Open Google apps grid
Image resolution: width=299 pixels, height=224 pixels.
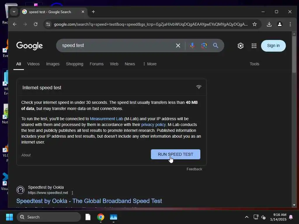point(254,46)
